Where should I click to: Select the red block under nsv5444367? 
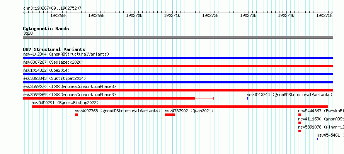(300, 115)
